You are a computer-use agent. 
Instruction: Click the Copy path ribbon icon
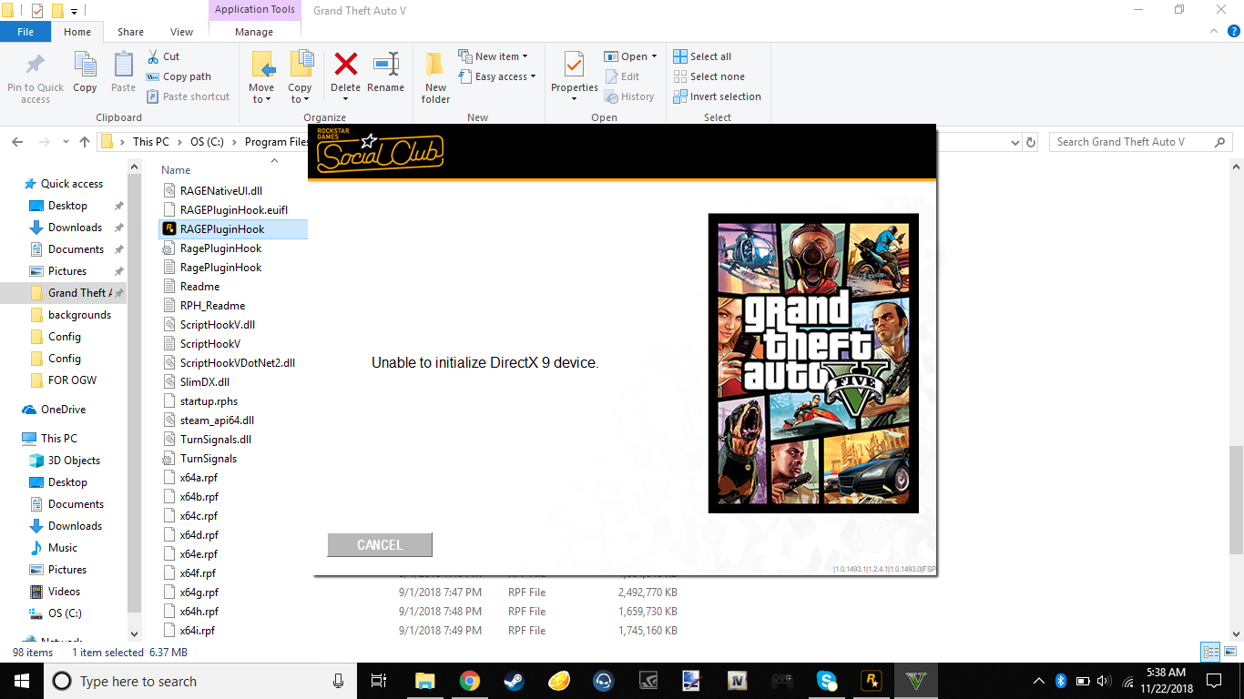(153, 76)
